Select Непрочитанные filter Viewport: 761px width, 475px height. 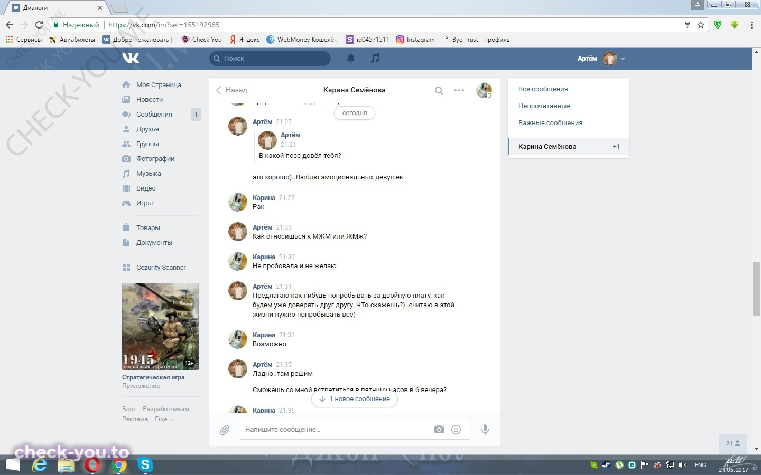pos(568,106)
